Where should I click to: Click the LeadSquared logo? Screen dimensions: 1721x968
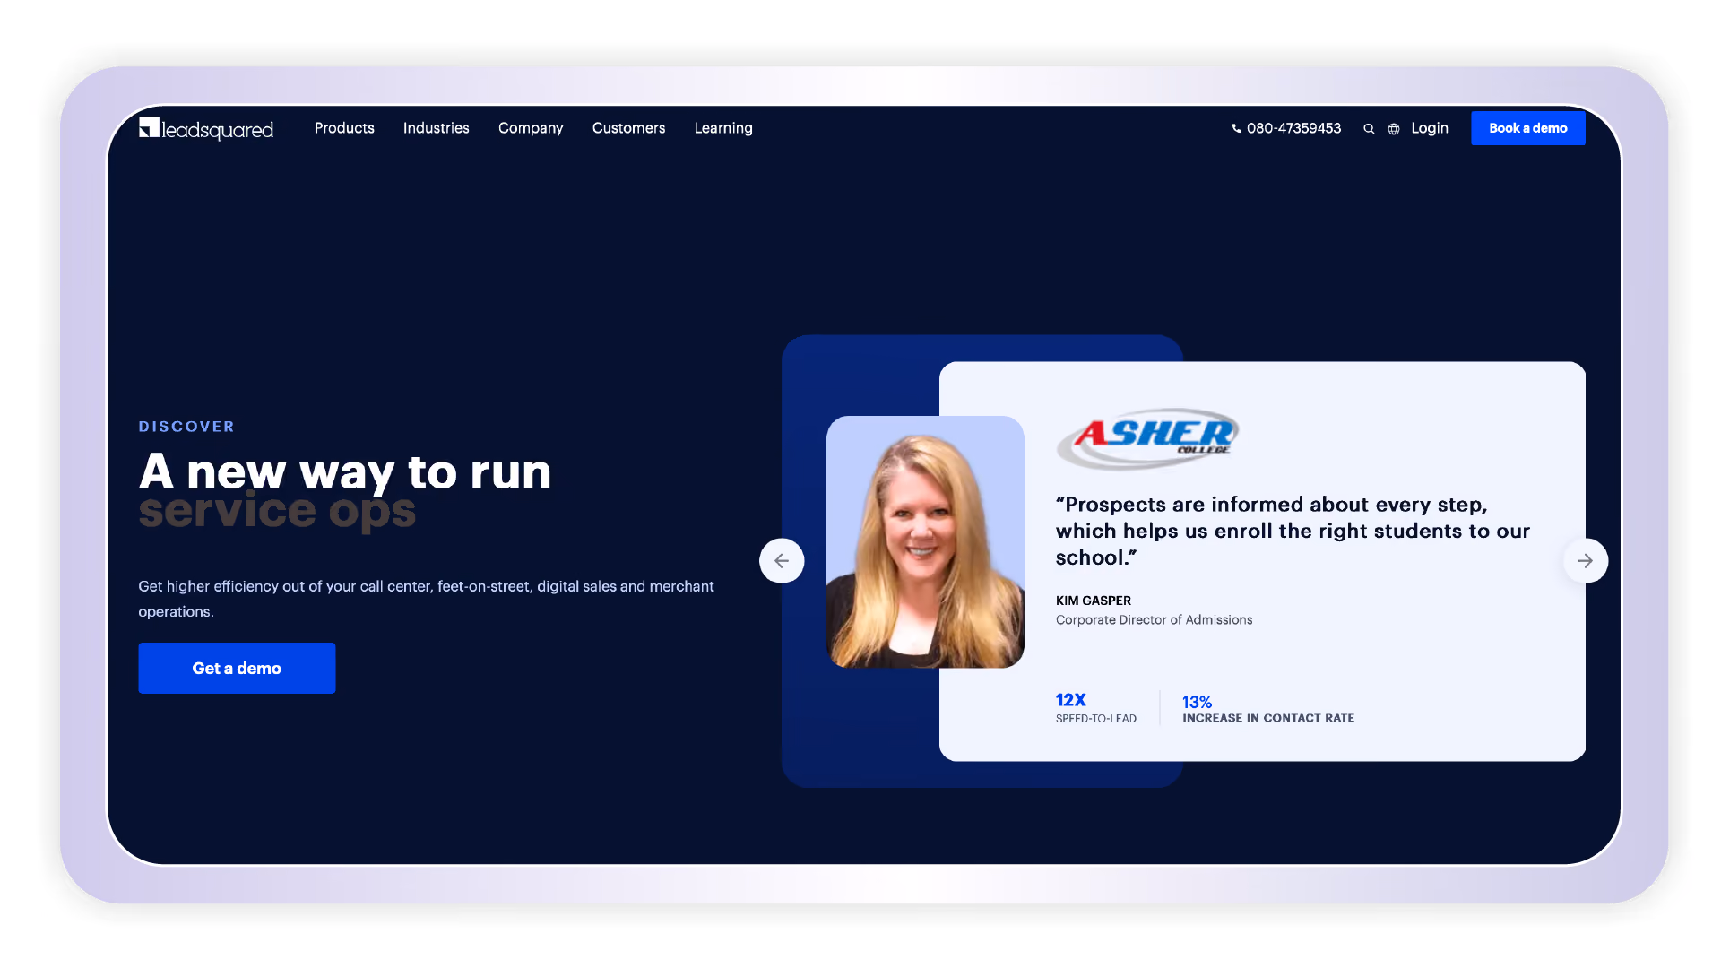(x=206, y=129)
